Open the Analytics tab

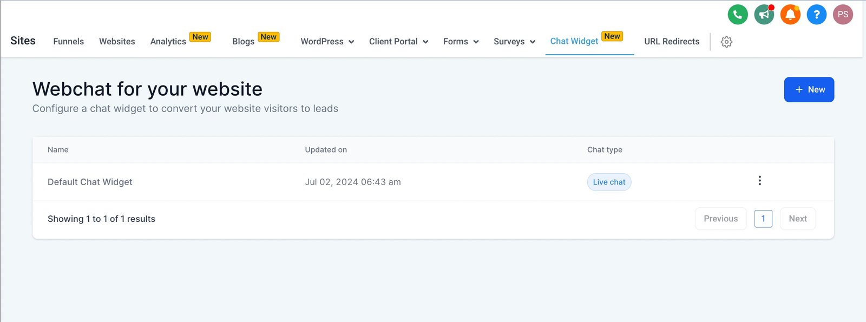coord(168,42)
